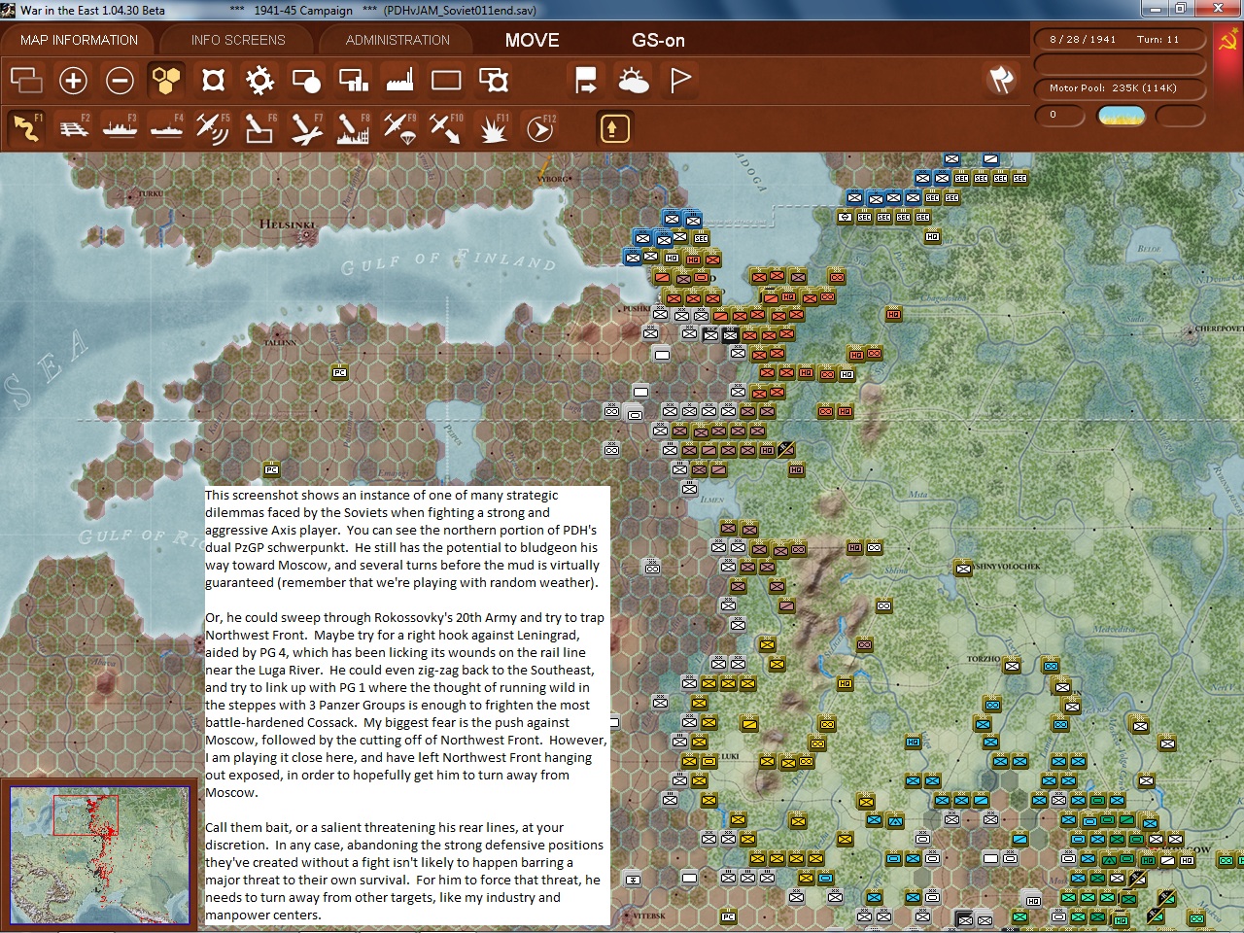Select bomb city mode (F8)
This screenshot has width=1244, height=933.
353,128
